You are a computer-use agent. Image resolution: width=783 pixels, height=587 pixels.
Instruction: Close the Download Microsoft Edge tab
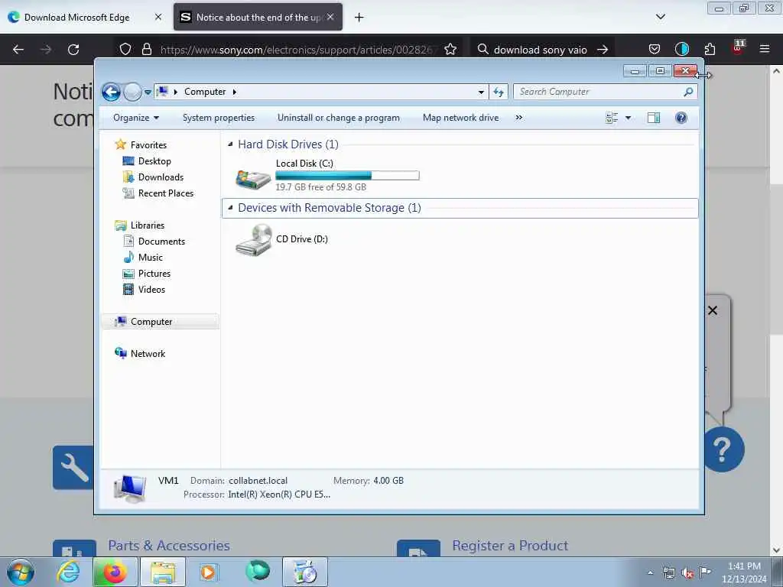[x=158, y=18]
